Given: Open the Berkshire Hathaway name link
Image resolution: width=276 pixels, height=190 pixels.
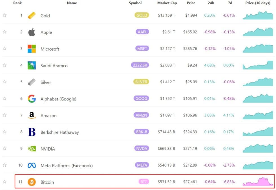Looking at the screenshot, I should pos(60,132).
